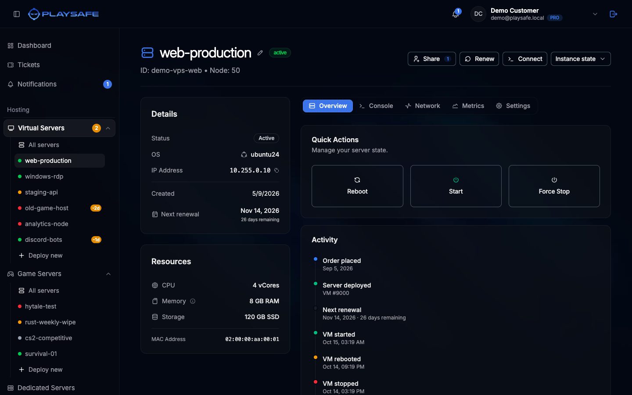Go to Tickets in sidebar

59,65
